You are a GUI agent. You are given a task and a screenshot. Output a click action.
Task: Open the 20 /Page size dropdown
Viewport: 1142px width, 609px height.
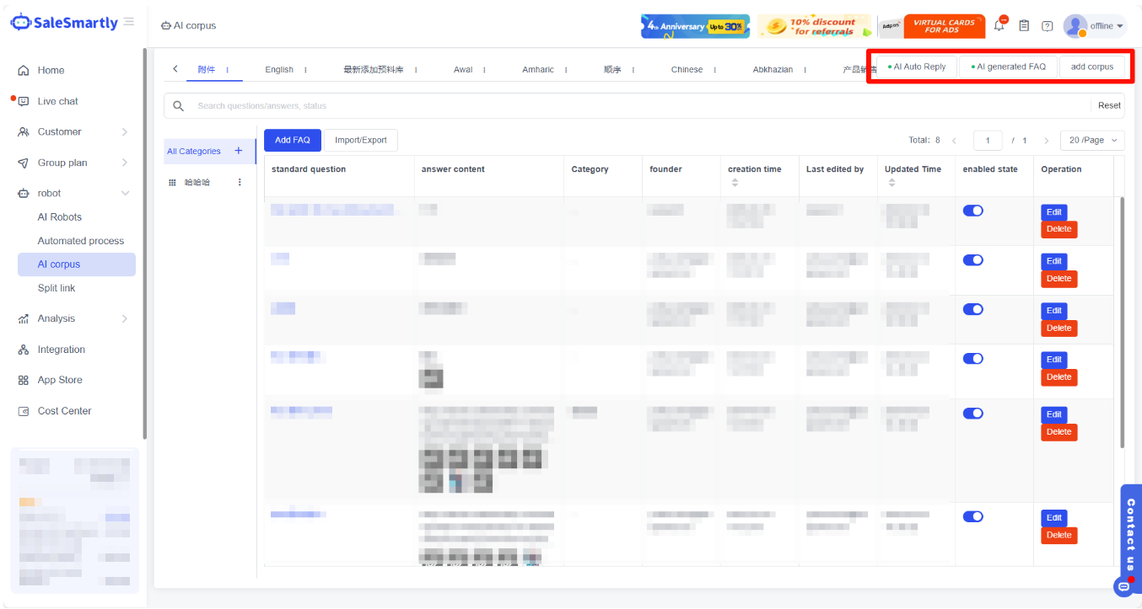point(1092,141)
